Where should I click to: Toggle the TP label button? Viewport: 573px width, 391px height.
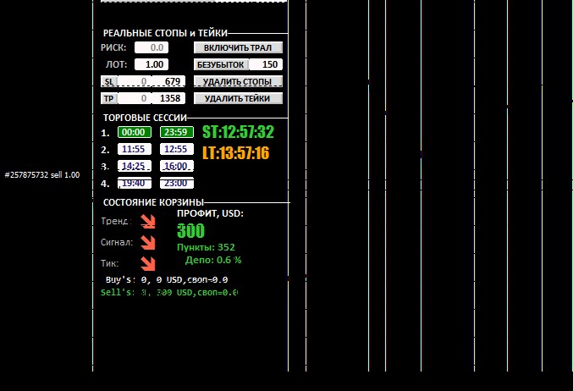pos(108,98)
